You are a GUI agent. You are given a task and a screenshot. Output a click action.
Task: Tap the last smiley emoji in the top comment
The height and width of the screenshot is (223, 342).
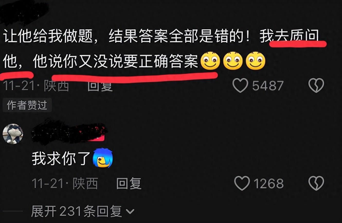click(256, 61)
